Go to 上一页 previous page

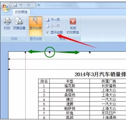pyautogui.click(x=53, y=26)
